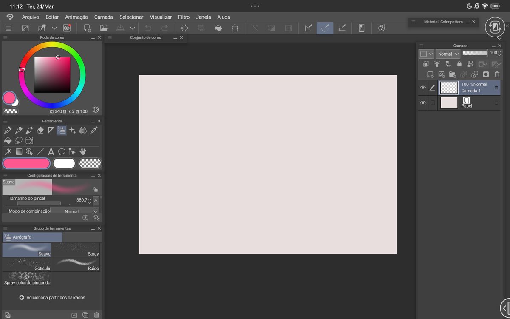
Task: Select the Balloon speech bubble tool
Action: tap(62, 151)
